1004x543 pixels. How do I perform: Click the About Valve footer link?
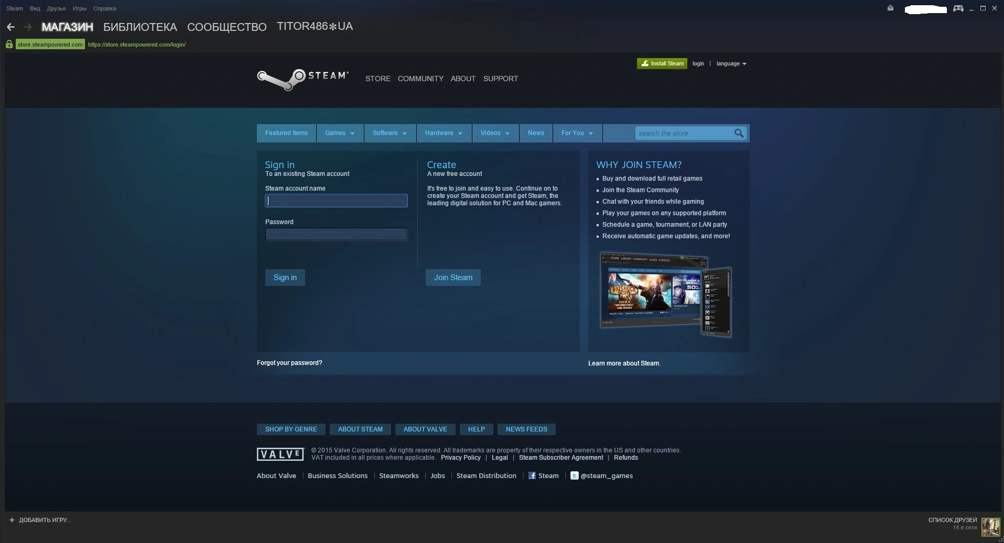coord(276,475)
